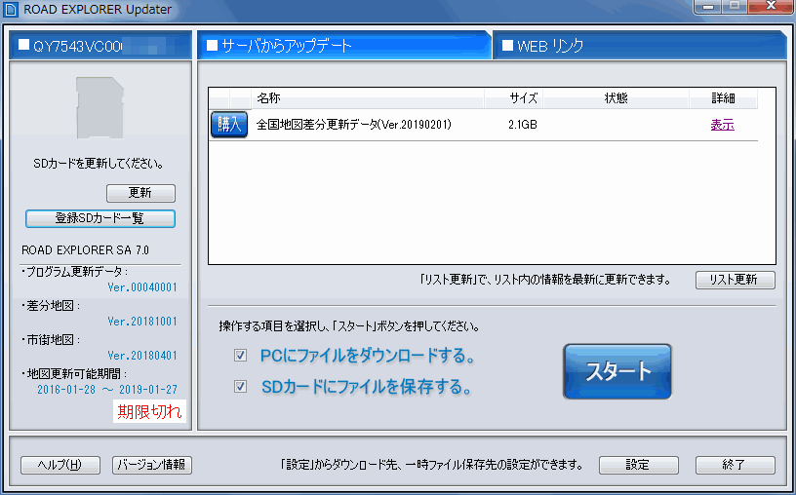This screenshot has width=796, height=495.
Task: Close the ROAD EXPLORER Updater window
Action: 770,7
